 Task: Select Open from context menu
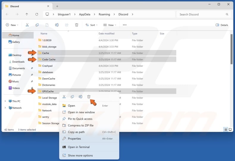tap(89, 106)
